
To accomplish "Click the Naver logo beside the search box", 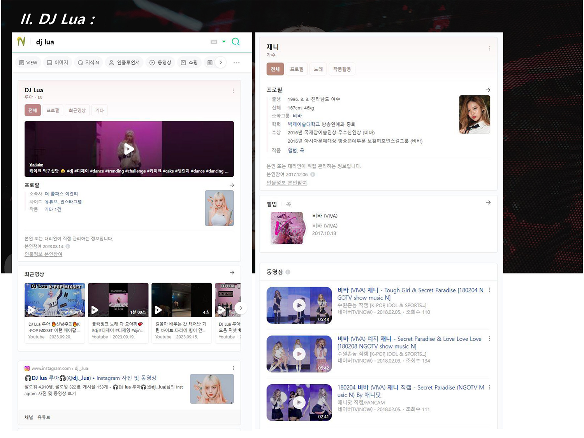I will [21, 41].
